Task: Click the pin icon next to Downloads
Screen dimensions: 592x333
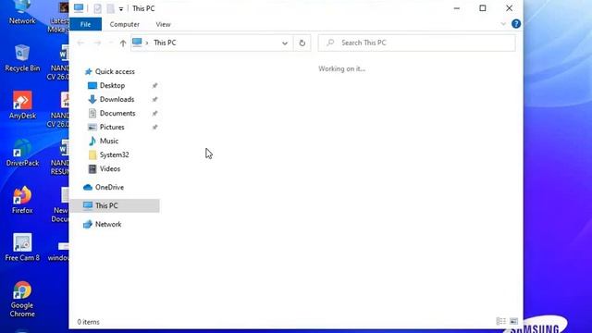Action: click(154, 100)
